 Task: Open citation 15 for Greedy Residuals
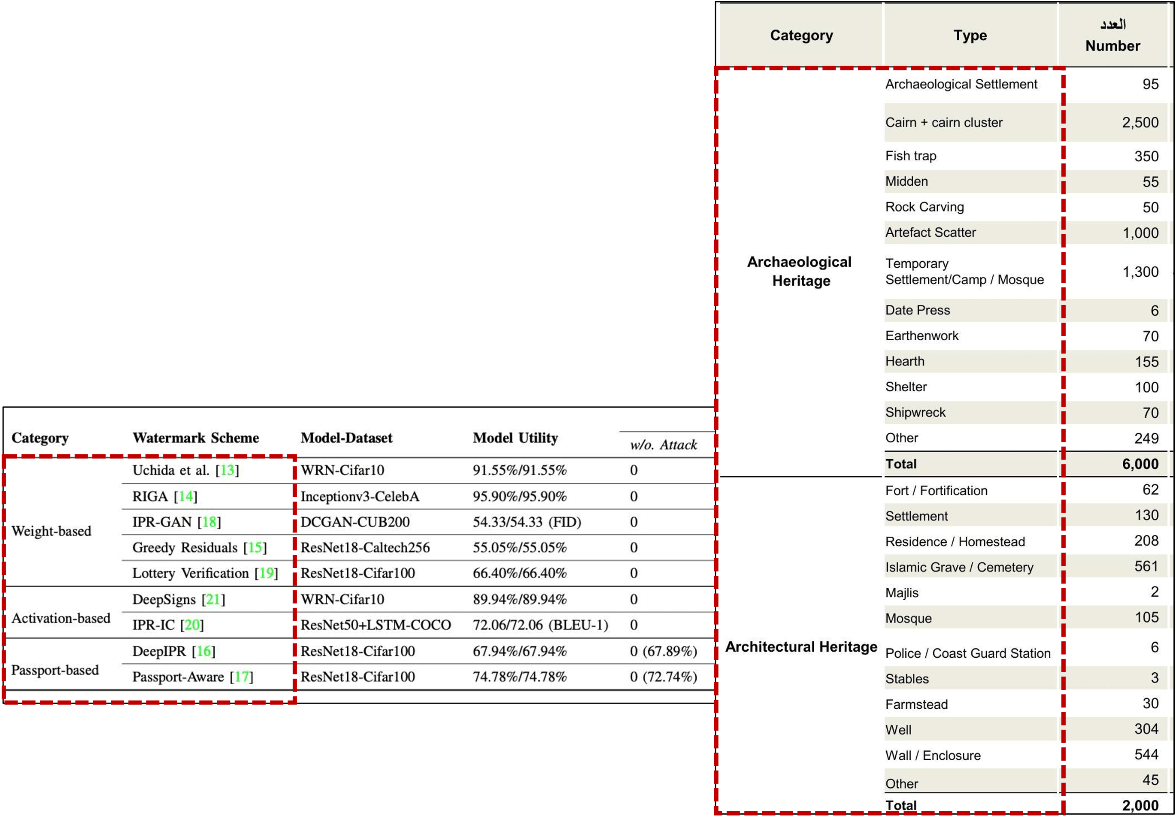pos(255,547)
